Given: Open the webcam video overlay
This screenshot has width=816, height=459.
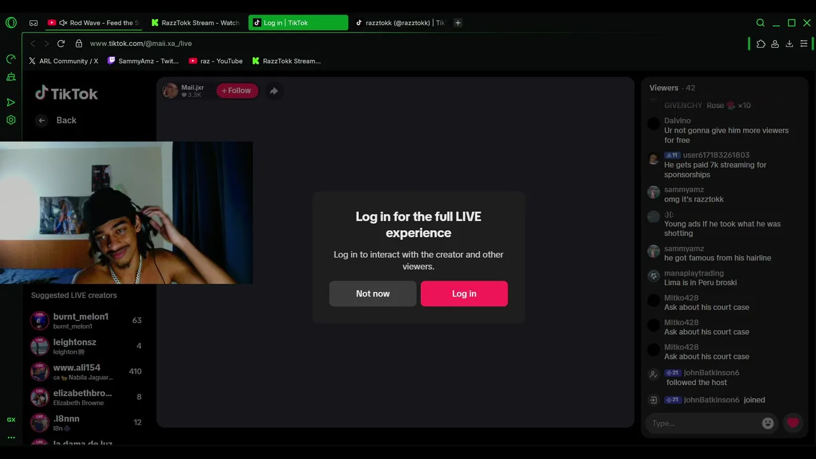Looking at the screenshot, I should [126, 213].
